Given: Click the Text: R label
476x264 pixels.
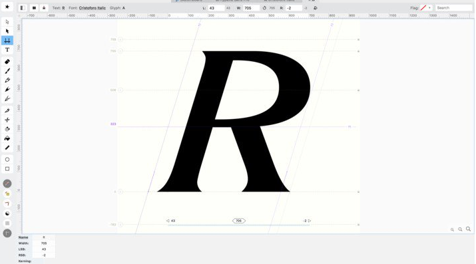Looking at the screenshot, I should pos(59,8).
